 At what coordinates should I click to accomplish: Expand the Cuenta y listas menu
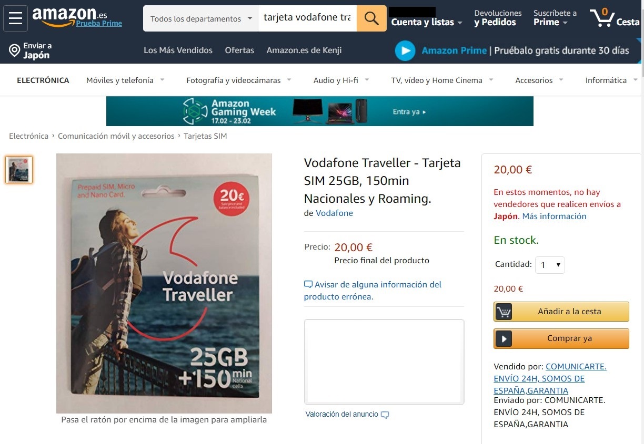coord(427,22)
